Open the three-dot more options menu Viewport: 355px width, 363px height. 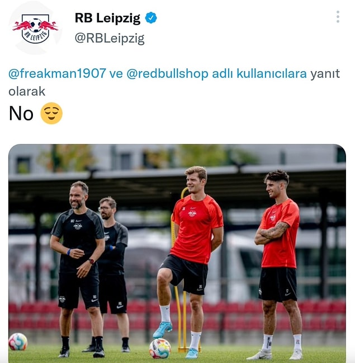pos(338,17)
